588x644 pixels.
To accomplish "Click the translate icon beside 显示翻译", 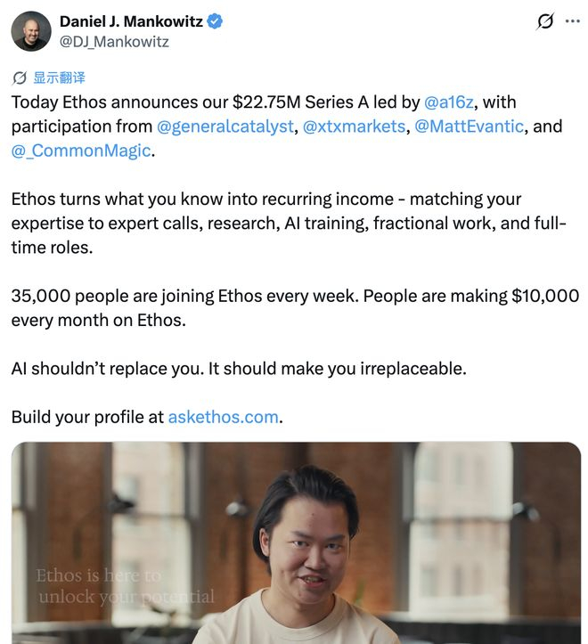I will (x=20, y=77).
